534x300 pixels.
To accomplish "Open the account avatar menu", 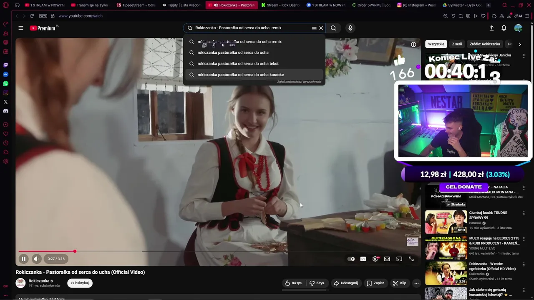I will click(518, 28).
